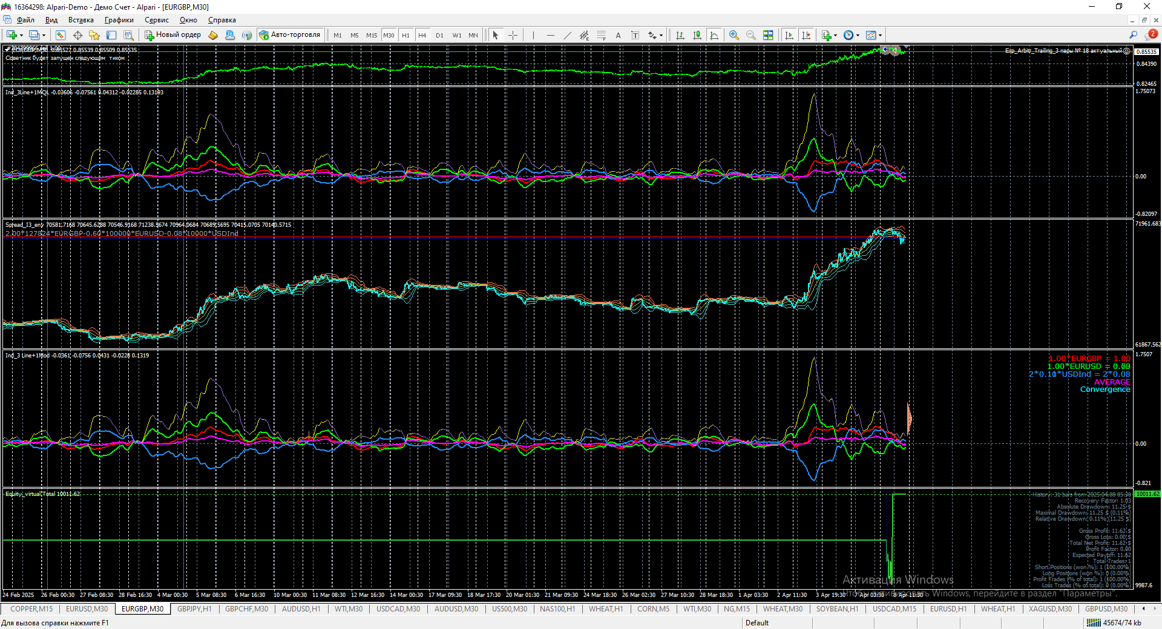Toggle chart Auto Scroll
Screen dimensions: 1162x629
(x=789, y=35)
